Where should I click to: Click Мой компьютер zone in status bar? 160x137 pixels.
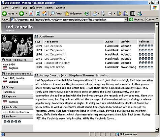coord(127,134)
